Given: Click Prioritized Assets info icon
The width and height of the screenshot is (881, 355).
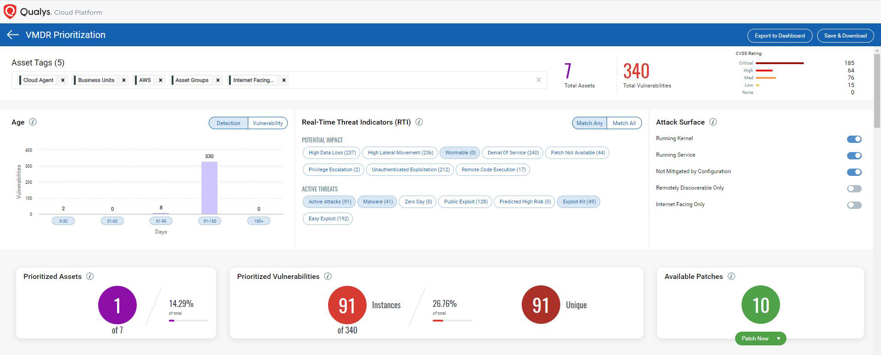Looking at the screenshot, I should [x=90, y=276].
